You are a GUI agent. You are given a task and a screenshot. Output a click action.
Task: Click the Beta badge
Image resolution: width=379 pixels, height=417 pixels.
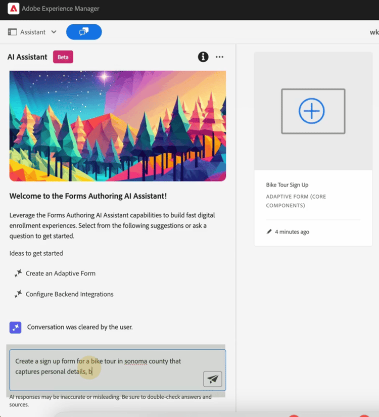coord(63,57)
